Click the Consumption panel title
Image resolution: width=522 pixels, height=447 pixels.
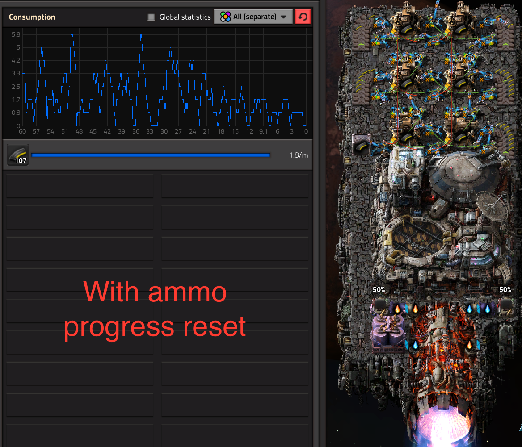(32, 17)
